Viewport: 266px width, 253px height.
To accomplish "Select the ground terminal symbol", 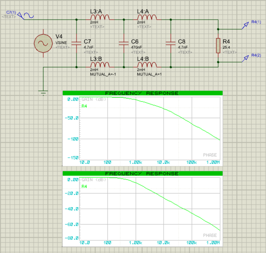I will pyautogui.click(x=43, y=93).
